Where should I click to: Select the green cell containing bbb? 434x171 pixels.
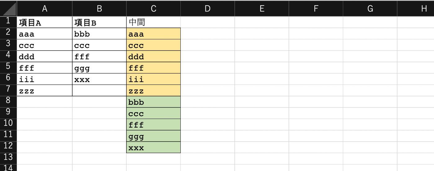[x=153, y=102]
